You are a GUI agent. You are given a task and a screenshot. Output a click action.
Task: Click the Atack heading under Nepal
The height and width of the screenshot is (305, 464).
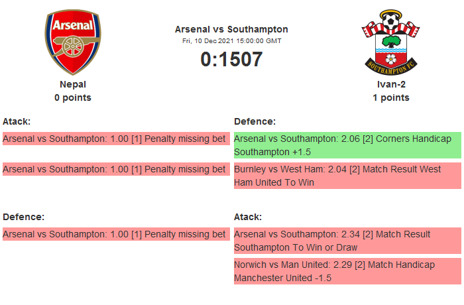coord(17,121)
